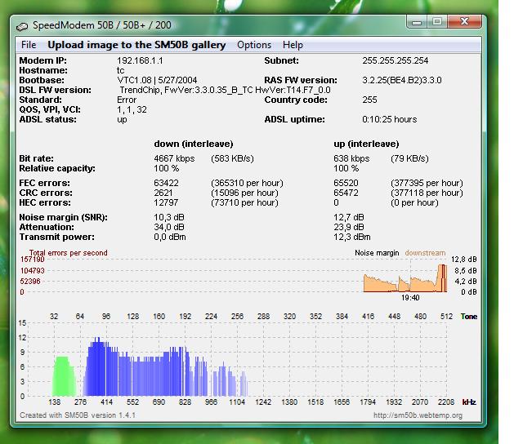Click the Hostname value tc
The image size is (523, 444).
pos(121,71)
